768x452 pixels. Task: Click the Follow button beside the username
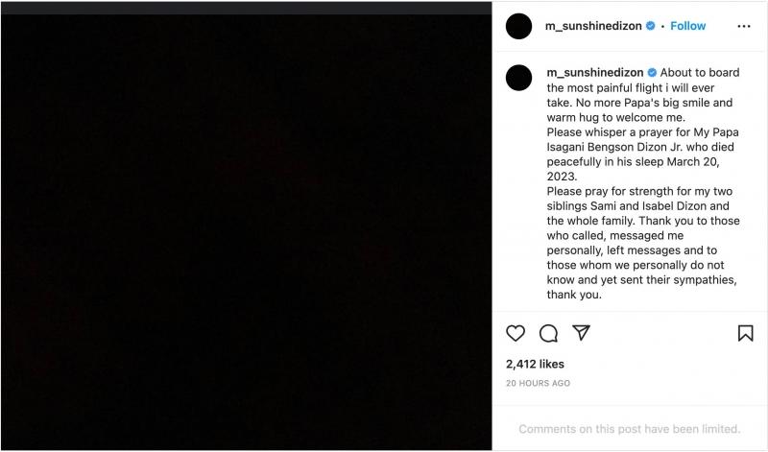pyautogui.click(x=687, y=26)
